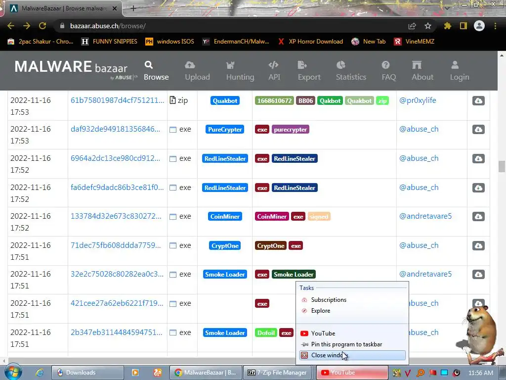Click the 1668610672 tag

click(x=275, y=101)
